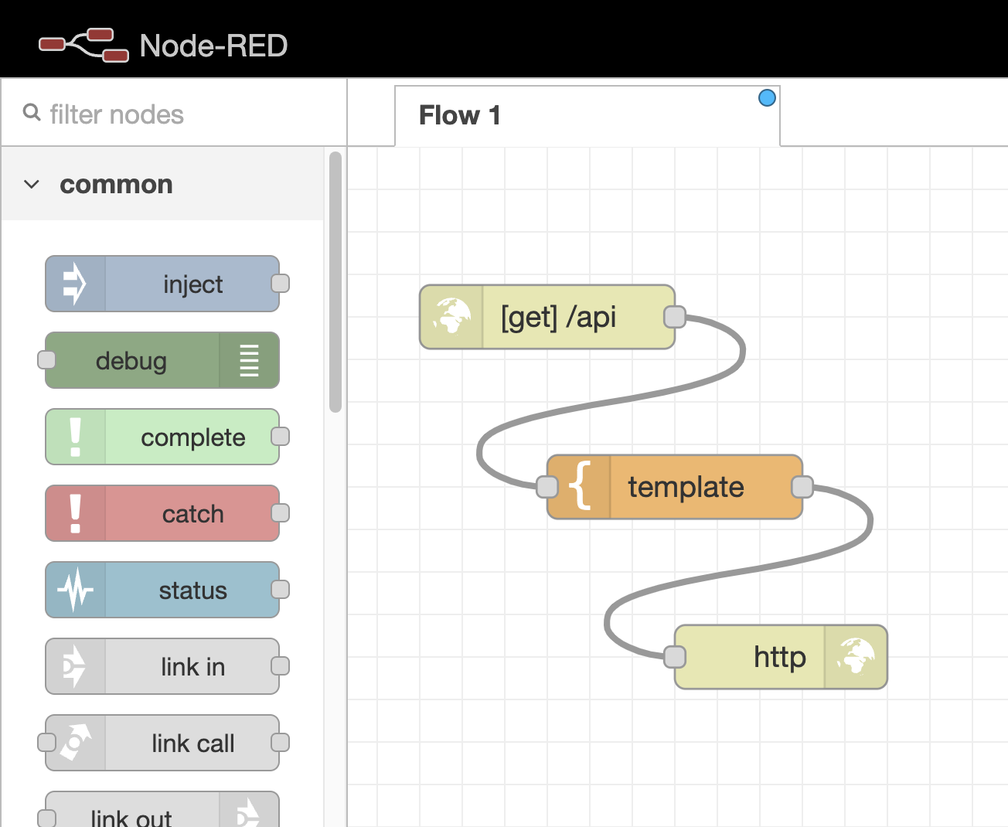Select the complete node in the palette
Image resolution: width=1008 pixels, height=827 pixels.
click(x=162, y=437)
